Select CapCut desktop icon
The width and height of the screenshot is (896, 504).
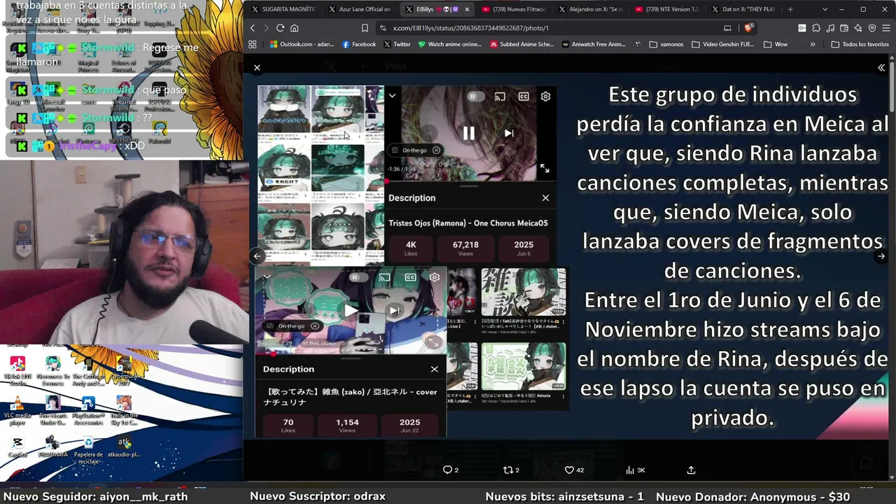17,447
